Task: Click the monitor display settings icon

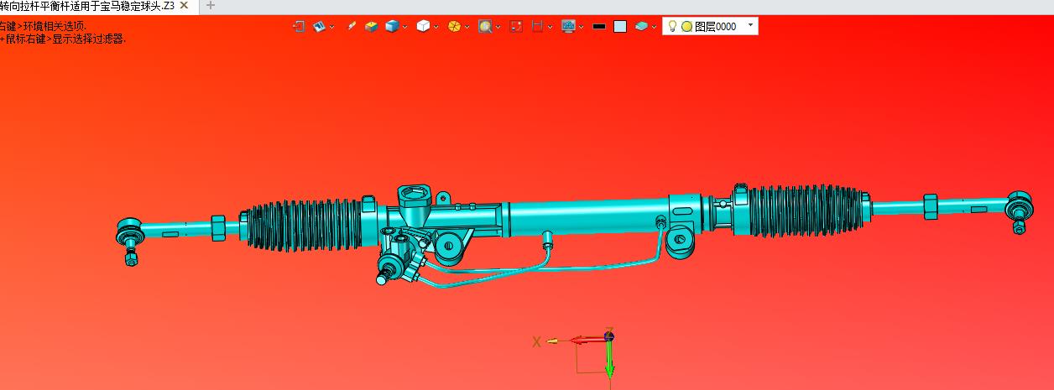Action: [568, 26]
